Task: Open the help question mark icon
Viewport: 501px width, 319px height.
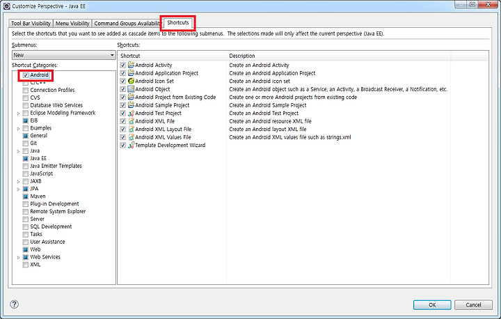Action: point(15,304)
